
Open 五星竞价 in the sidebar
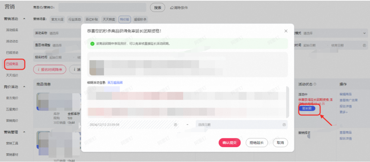tap(12, 109)
